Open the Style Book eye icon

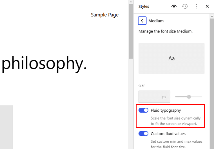click(174, 6)
